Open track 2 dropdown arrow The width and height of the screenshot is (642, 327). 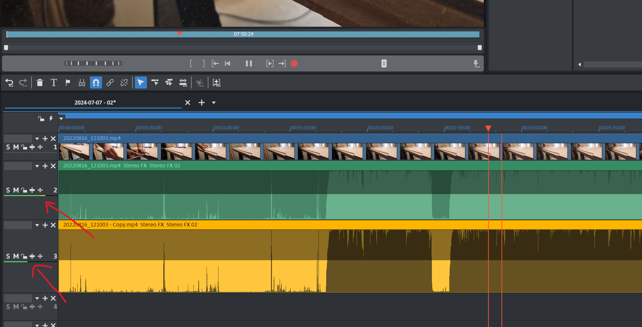(37, 166)
